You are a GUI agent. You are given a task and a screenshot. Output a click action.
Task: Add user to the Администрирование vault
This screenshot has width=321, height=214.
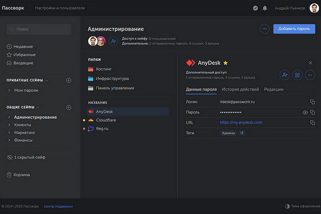click(x=113, y=41)
